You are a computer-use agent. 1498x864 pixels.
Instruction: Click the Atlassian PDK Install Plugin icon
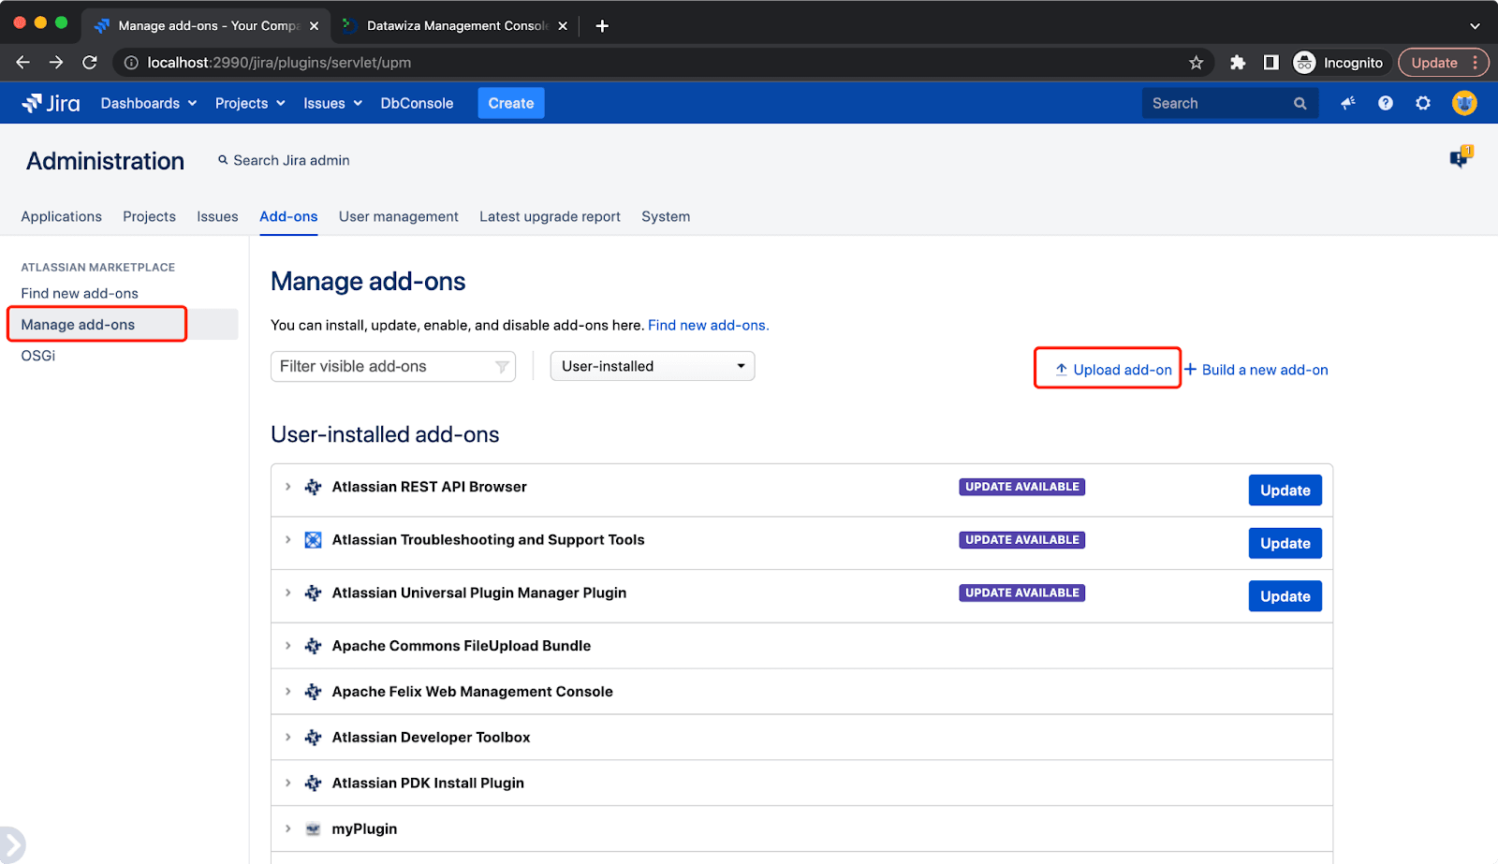pyautogui.click(x=314, y=783)
